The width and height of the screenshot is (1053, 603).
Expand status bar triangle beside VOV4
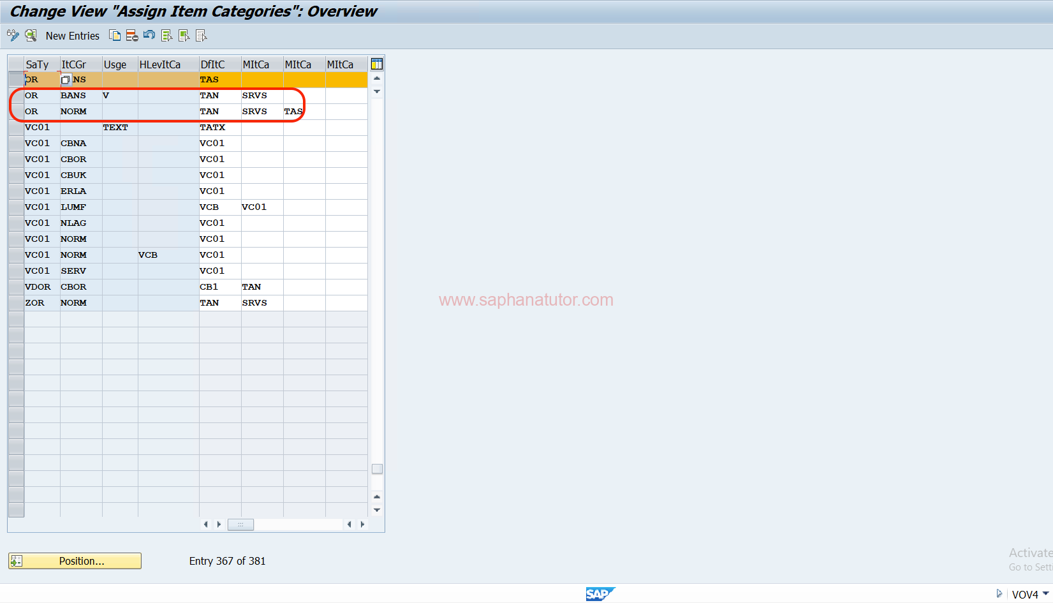[x=999, y=593]
